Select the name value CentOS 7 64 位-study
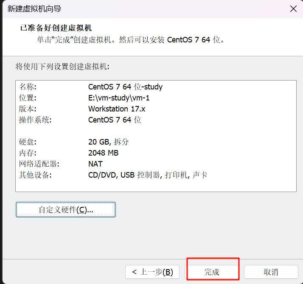303x284 pixels. coord(125,87)
